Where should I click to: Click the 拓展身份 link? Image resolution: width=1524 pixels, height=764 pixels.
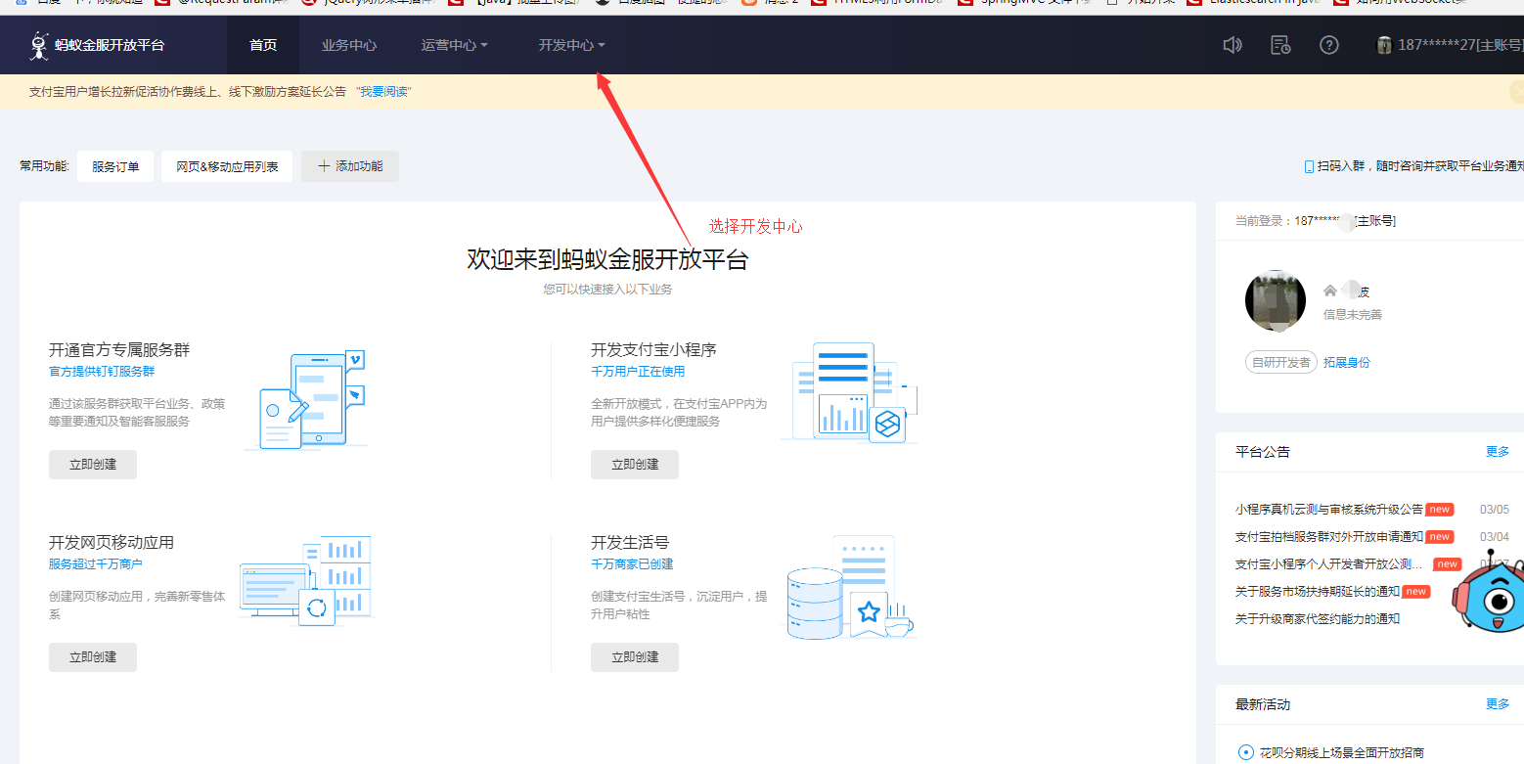pyautogui.click(x=1347, y=362)
